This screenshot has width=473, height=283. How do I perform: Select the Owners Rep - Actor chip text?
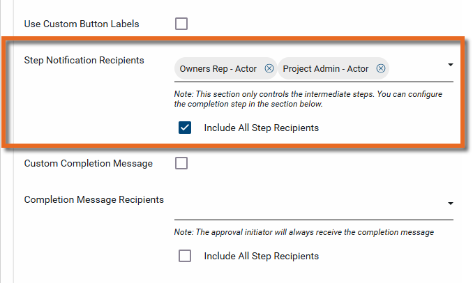click(x=218, y=68)
